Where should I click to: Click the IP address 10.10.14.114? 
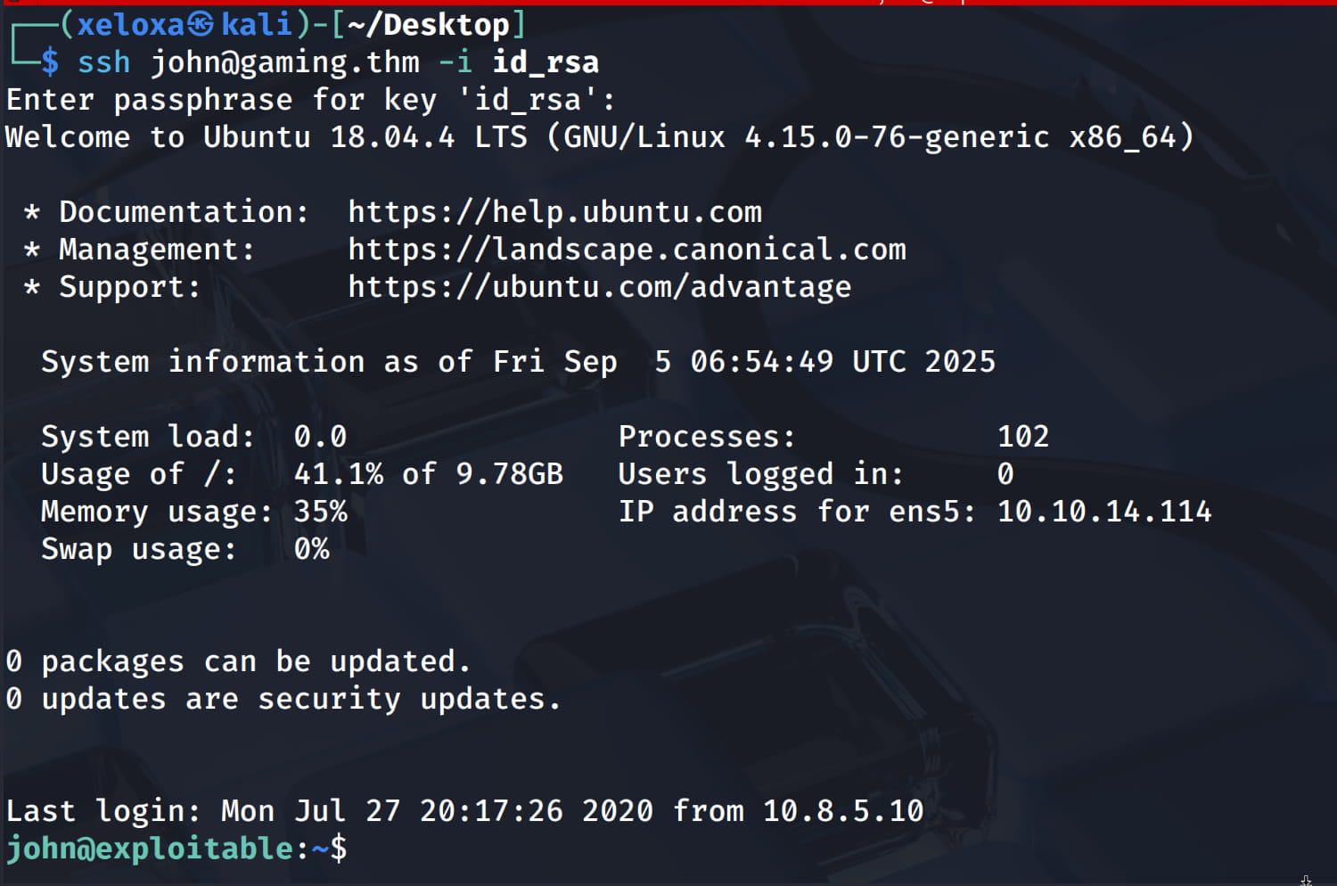pos(1103,512)
